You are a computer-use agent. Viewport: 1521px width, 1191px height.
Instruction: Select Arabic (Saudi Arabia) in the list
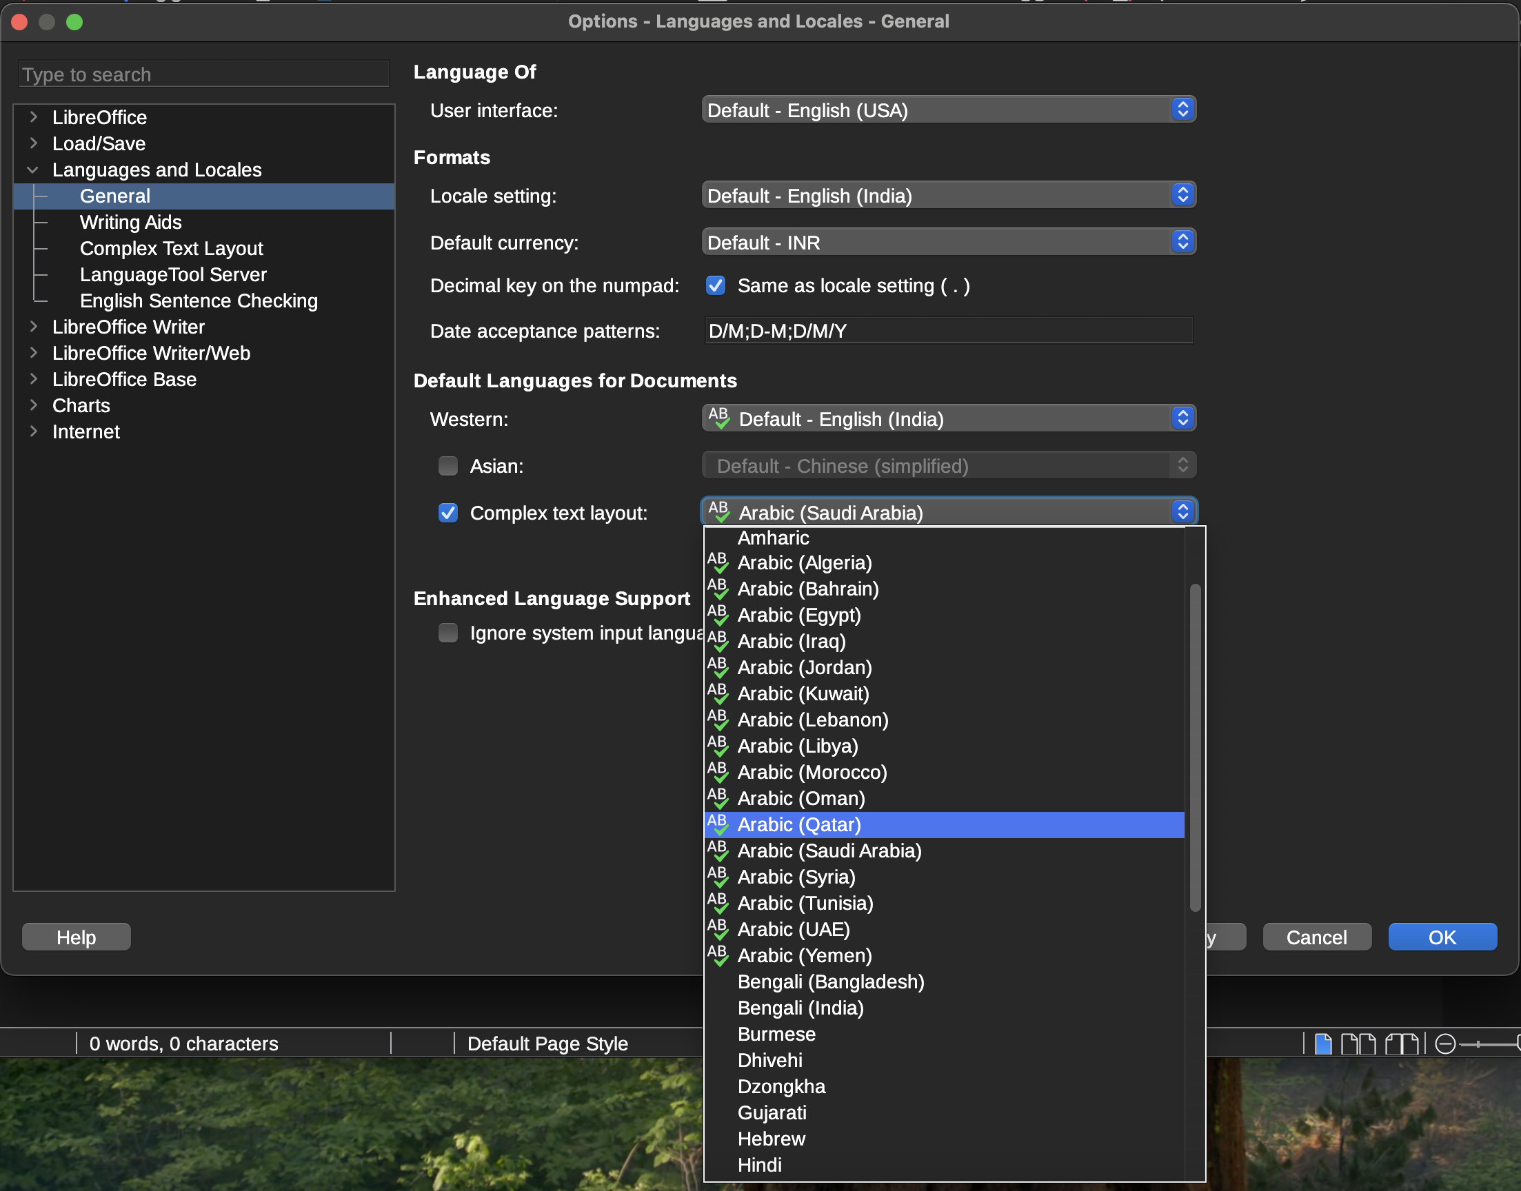(x=945, y=851)
